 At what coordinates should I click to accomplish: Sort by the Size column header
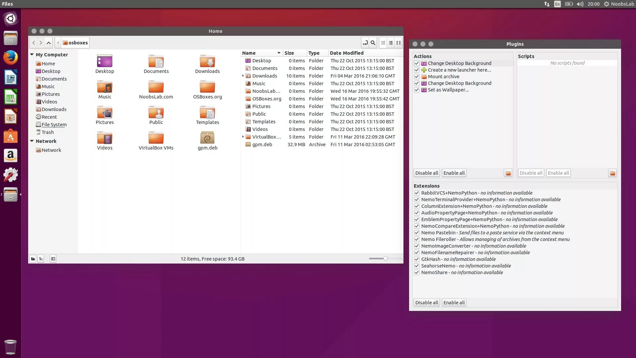(x=289, y=53)
